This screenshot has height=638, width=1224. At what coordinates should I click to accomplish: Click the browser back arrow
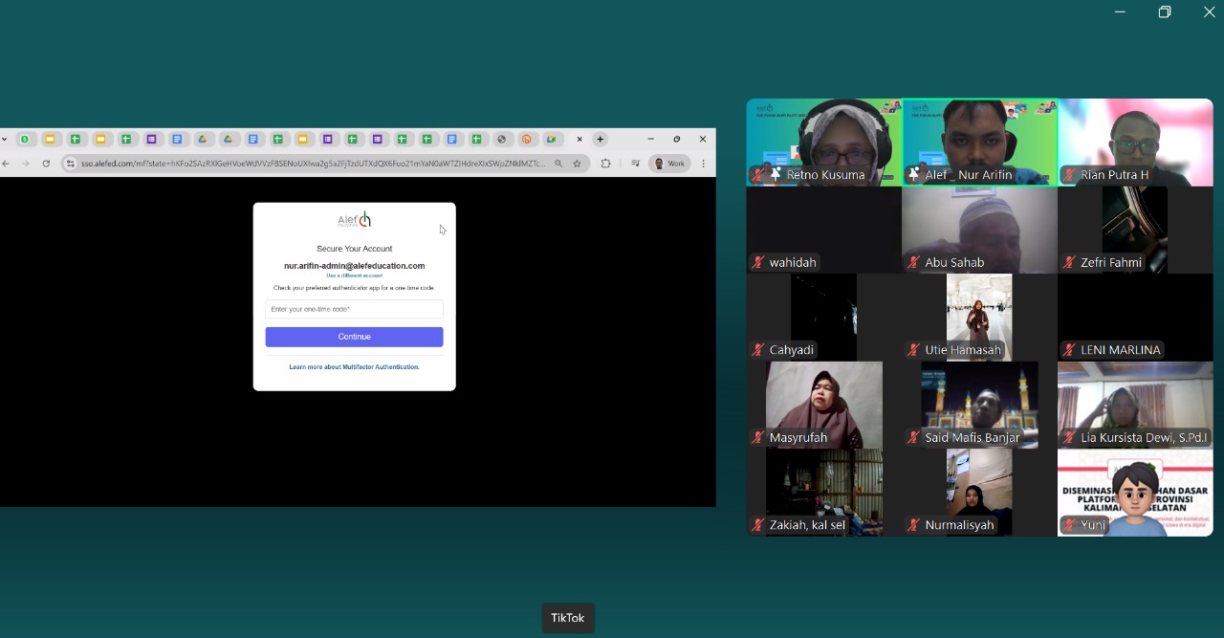click(x=6, y=164)
